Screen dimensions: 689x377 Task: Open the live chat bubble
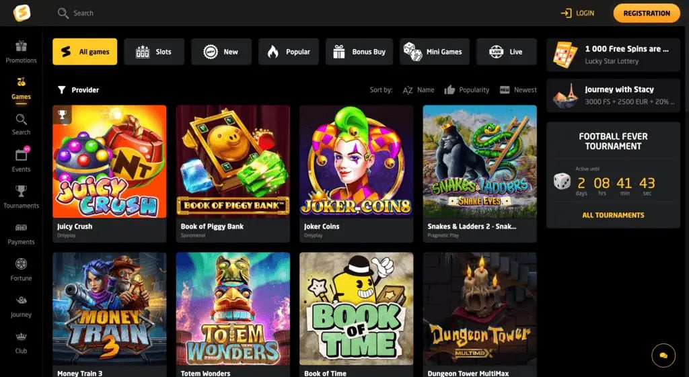(x=663, y=355)
